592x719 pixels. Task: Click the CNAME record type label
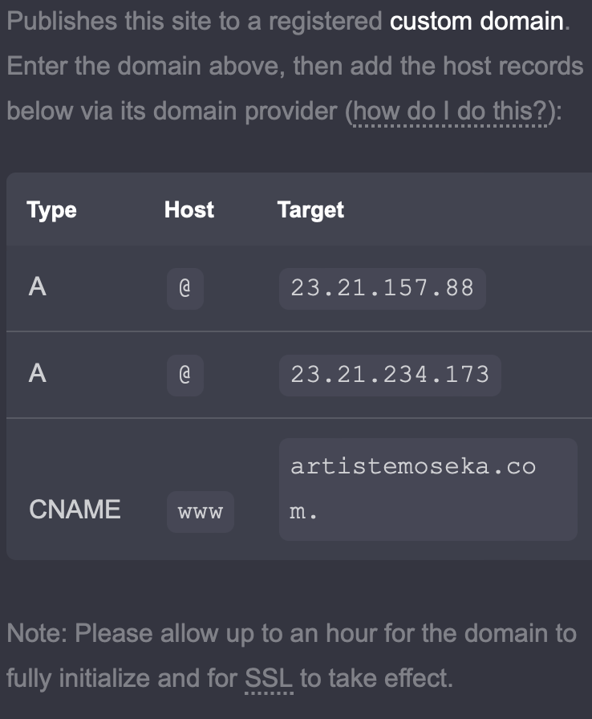75,510
